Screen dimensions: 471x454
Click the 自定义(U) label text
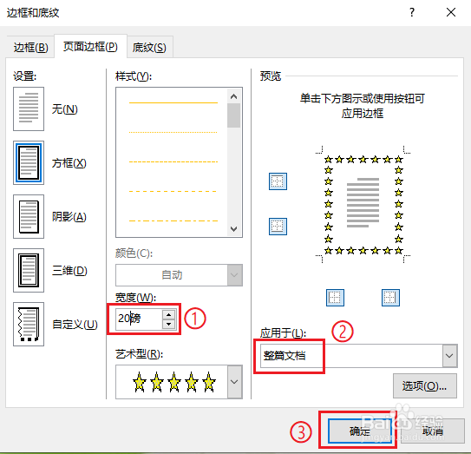coord(75,325)
